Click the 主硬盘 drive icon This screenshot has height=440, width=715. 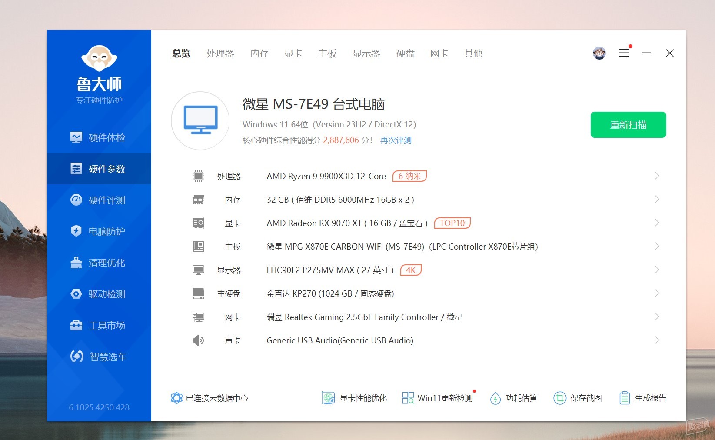point(198,293)
